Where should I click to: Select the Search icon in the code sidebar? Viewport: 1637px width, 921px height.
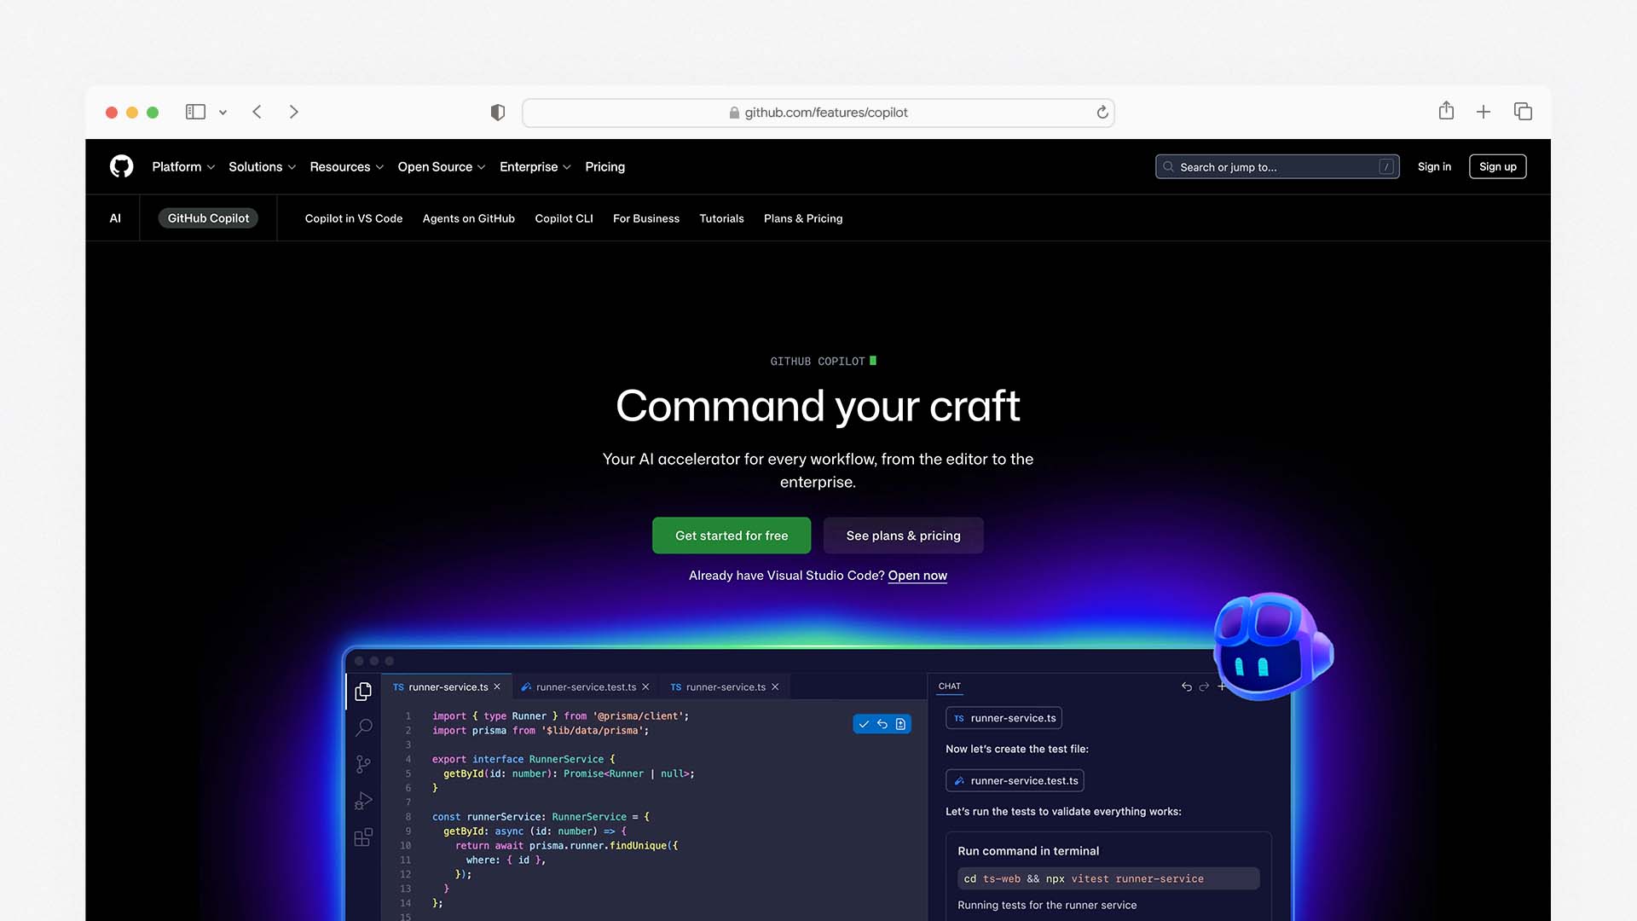(363, 727)
